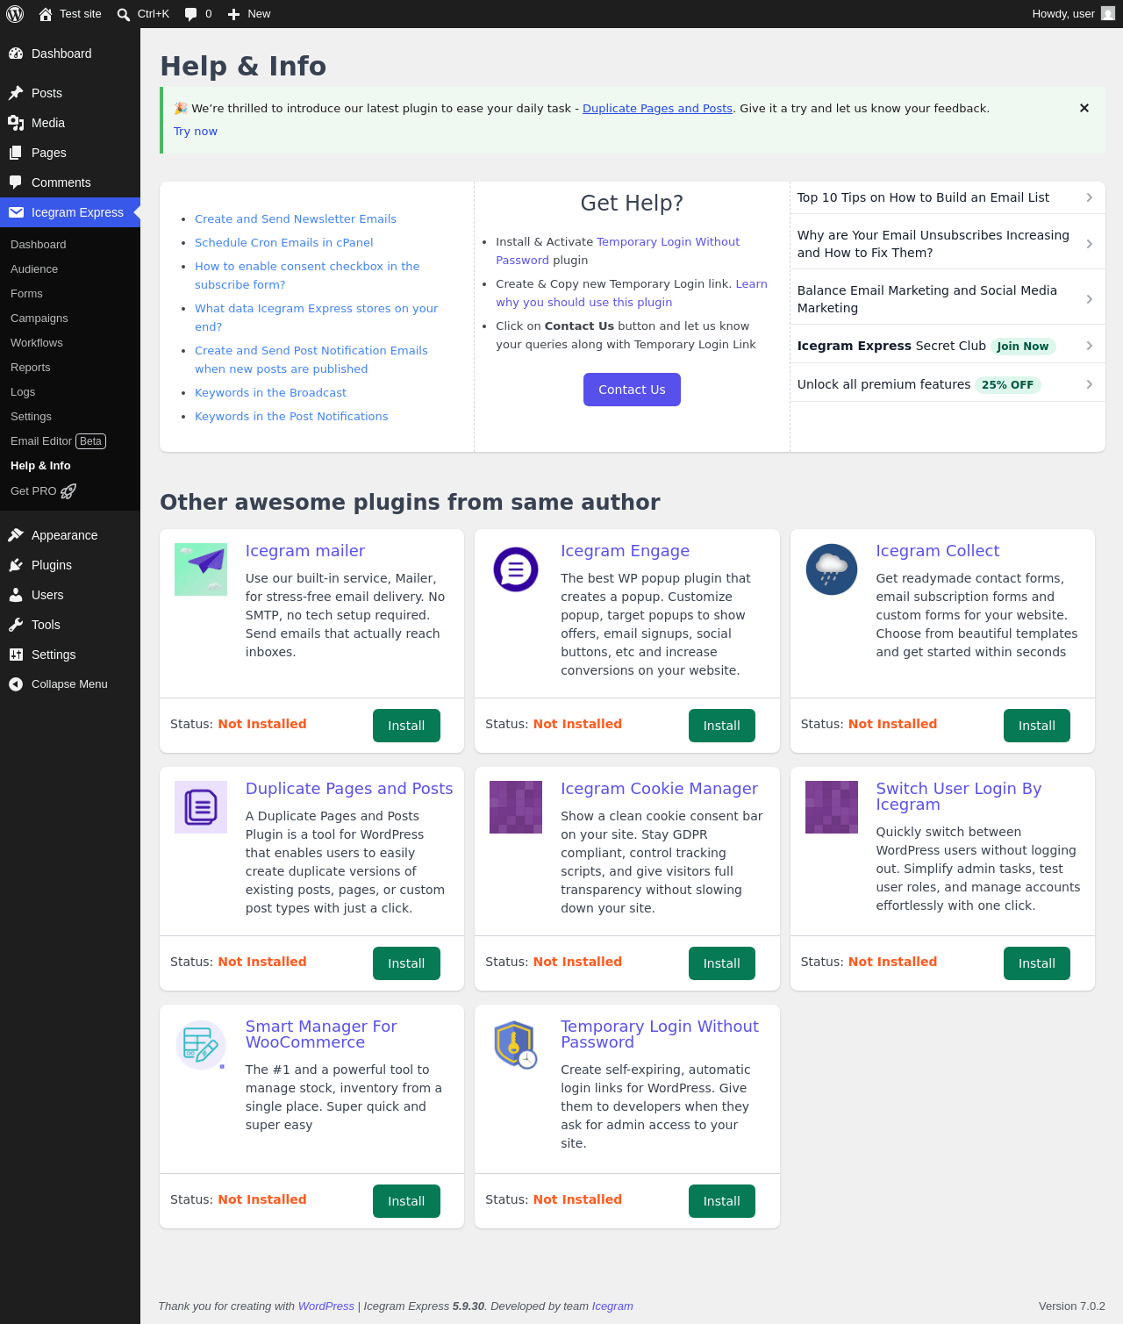Expand Balance Email Marketing article chevron

(x=1090, y=299)
